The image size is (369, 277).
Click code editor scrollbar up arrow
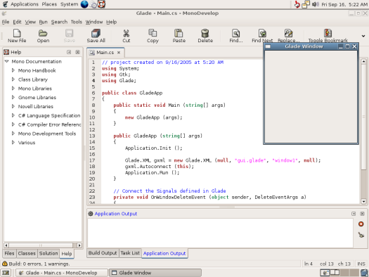(363, 61)
